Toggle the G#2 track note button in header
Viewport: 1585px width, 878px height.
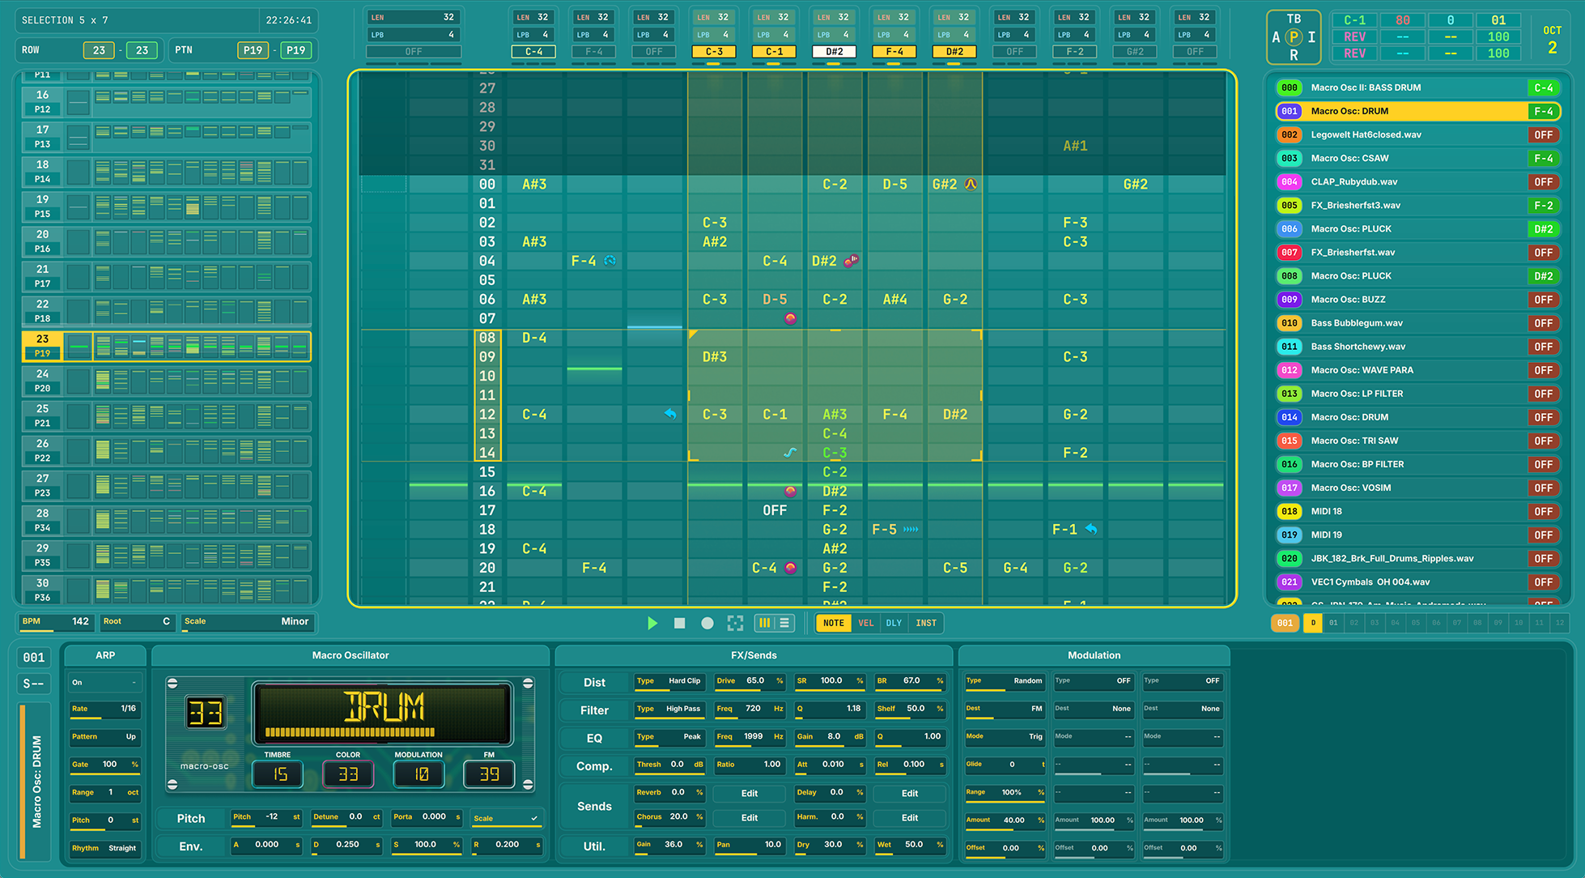click(1135, 52)
